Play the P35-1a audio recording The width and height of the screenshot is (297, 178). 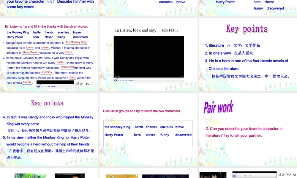click(39, 86)
